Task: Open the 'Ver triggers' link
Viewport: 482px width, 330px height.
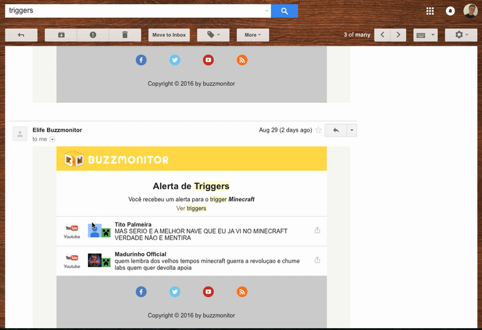Action: click(191, 209)
